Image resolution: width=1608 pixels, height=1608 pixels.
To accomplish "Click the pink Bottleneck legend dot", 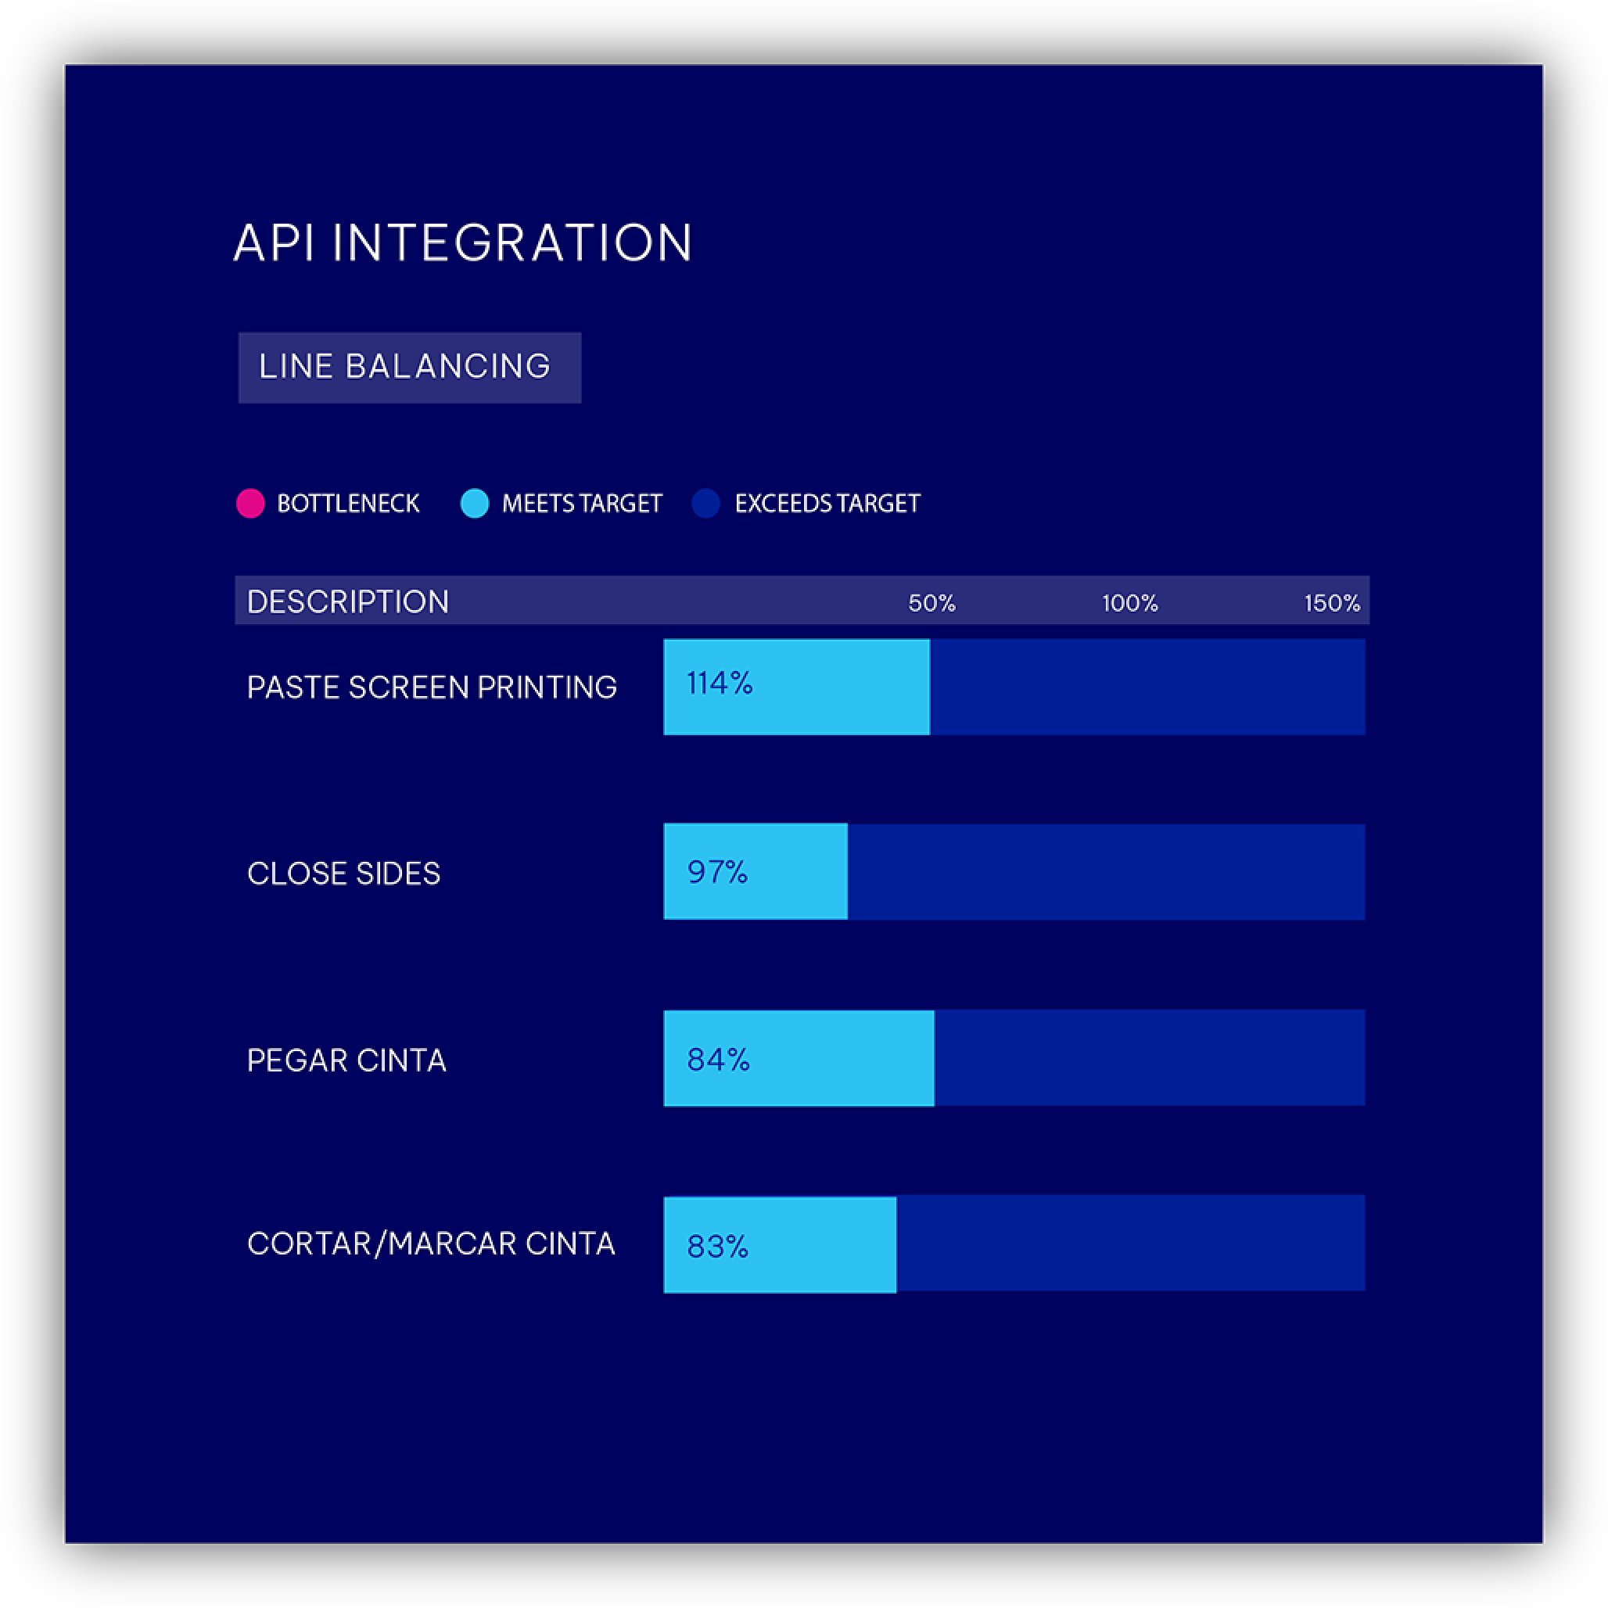I will (x=249, y=504).
